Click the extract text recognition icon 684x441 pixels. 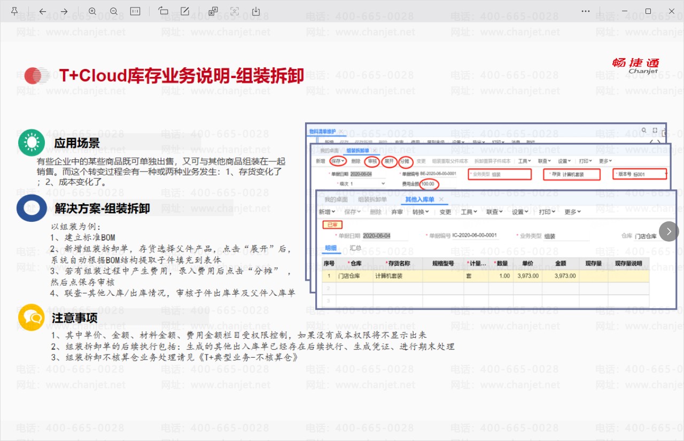(x=235, y=11)
